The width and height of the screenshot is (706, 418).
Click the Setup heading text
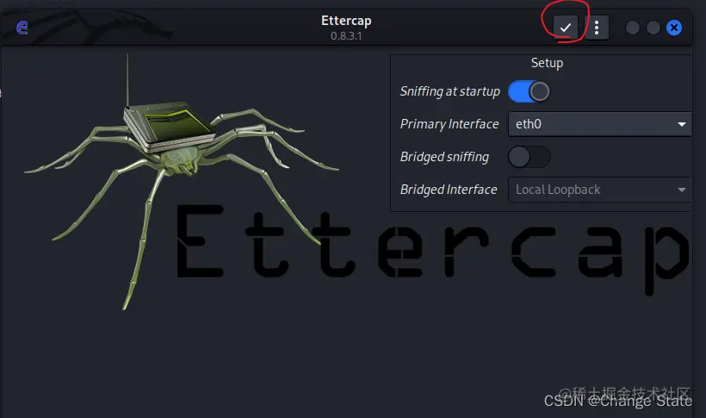(x=547, y=63)
